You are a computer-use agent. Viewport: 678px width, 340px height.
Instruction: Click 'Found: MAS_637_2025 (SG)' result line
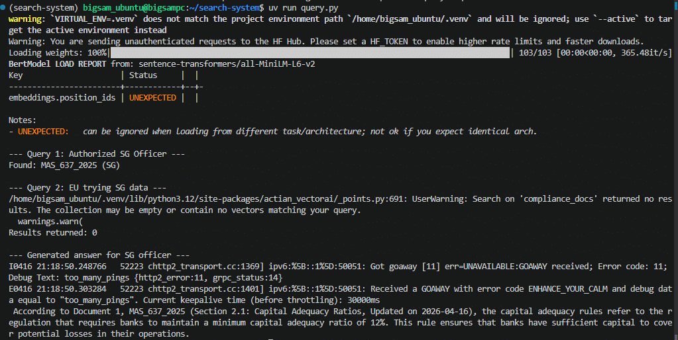click(x=64, y=165)
